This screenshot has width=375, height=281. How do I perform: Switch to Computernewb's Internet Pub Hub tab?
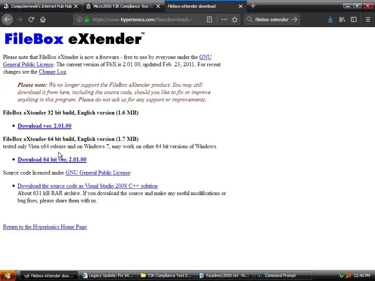[x=41, y=6]
